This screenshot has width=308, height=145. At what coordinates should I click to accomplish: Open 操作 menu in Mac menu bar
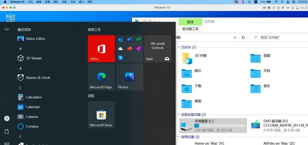coord(56,2)
